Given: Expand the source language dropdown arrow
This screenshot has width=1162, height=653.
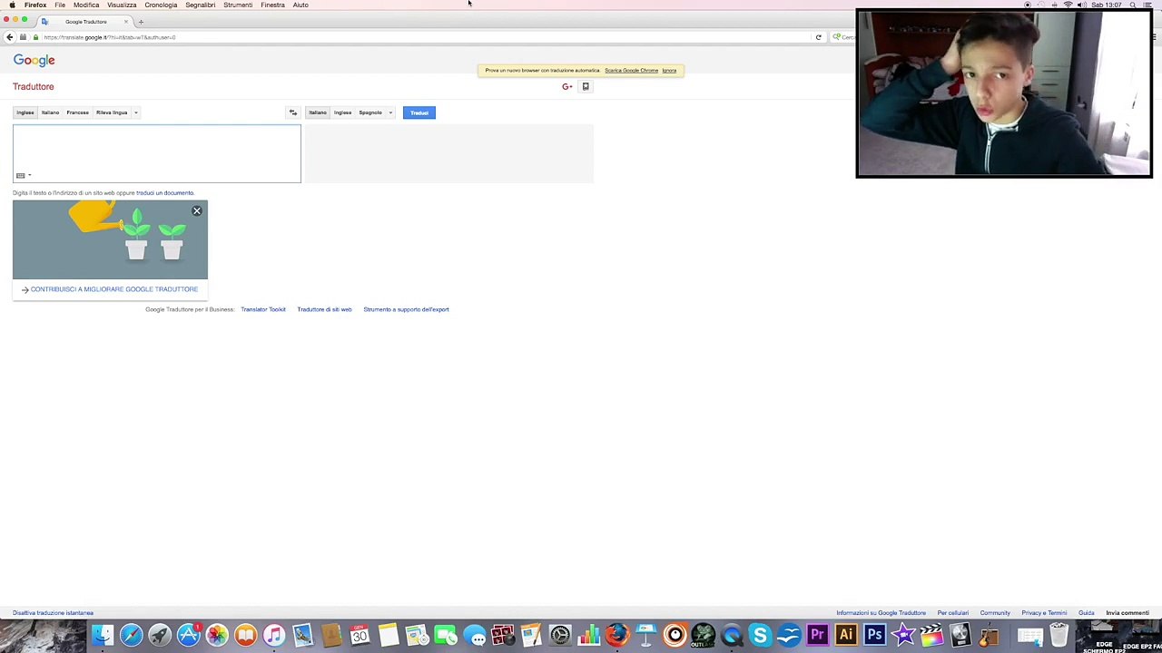Looking at the screenshot, I should [135, 112].
